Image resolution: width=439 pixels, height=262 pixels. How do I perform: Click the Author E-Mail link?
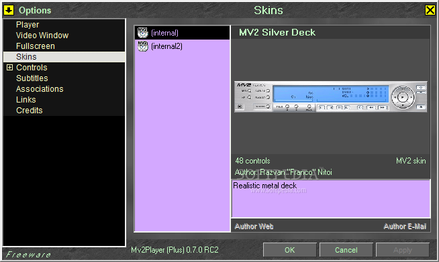coord(405,226)
